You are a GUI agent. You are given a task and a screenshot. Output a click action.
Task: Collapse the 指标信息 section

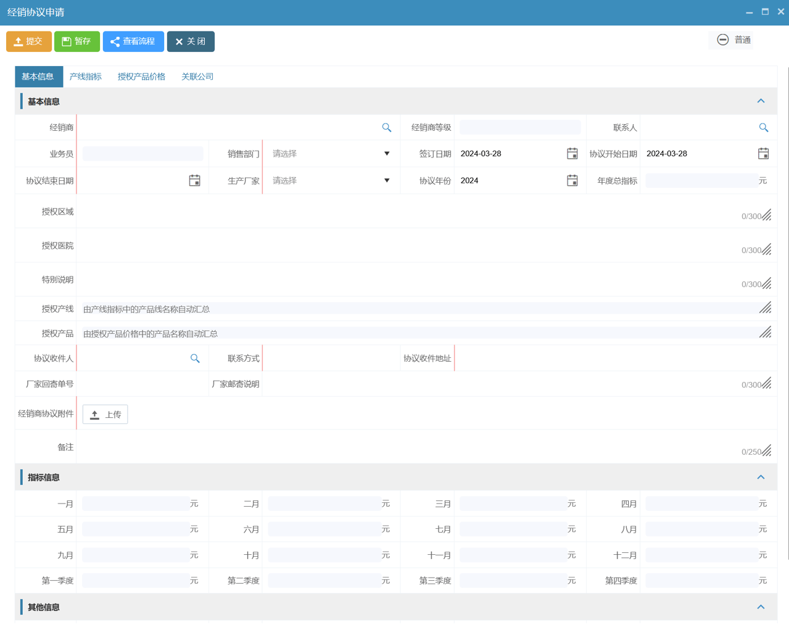point(761,477)
